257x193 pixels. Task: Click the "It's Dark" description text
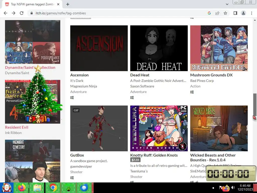(x=77, y=81)
